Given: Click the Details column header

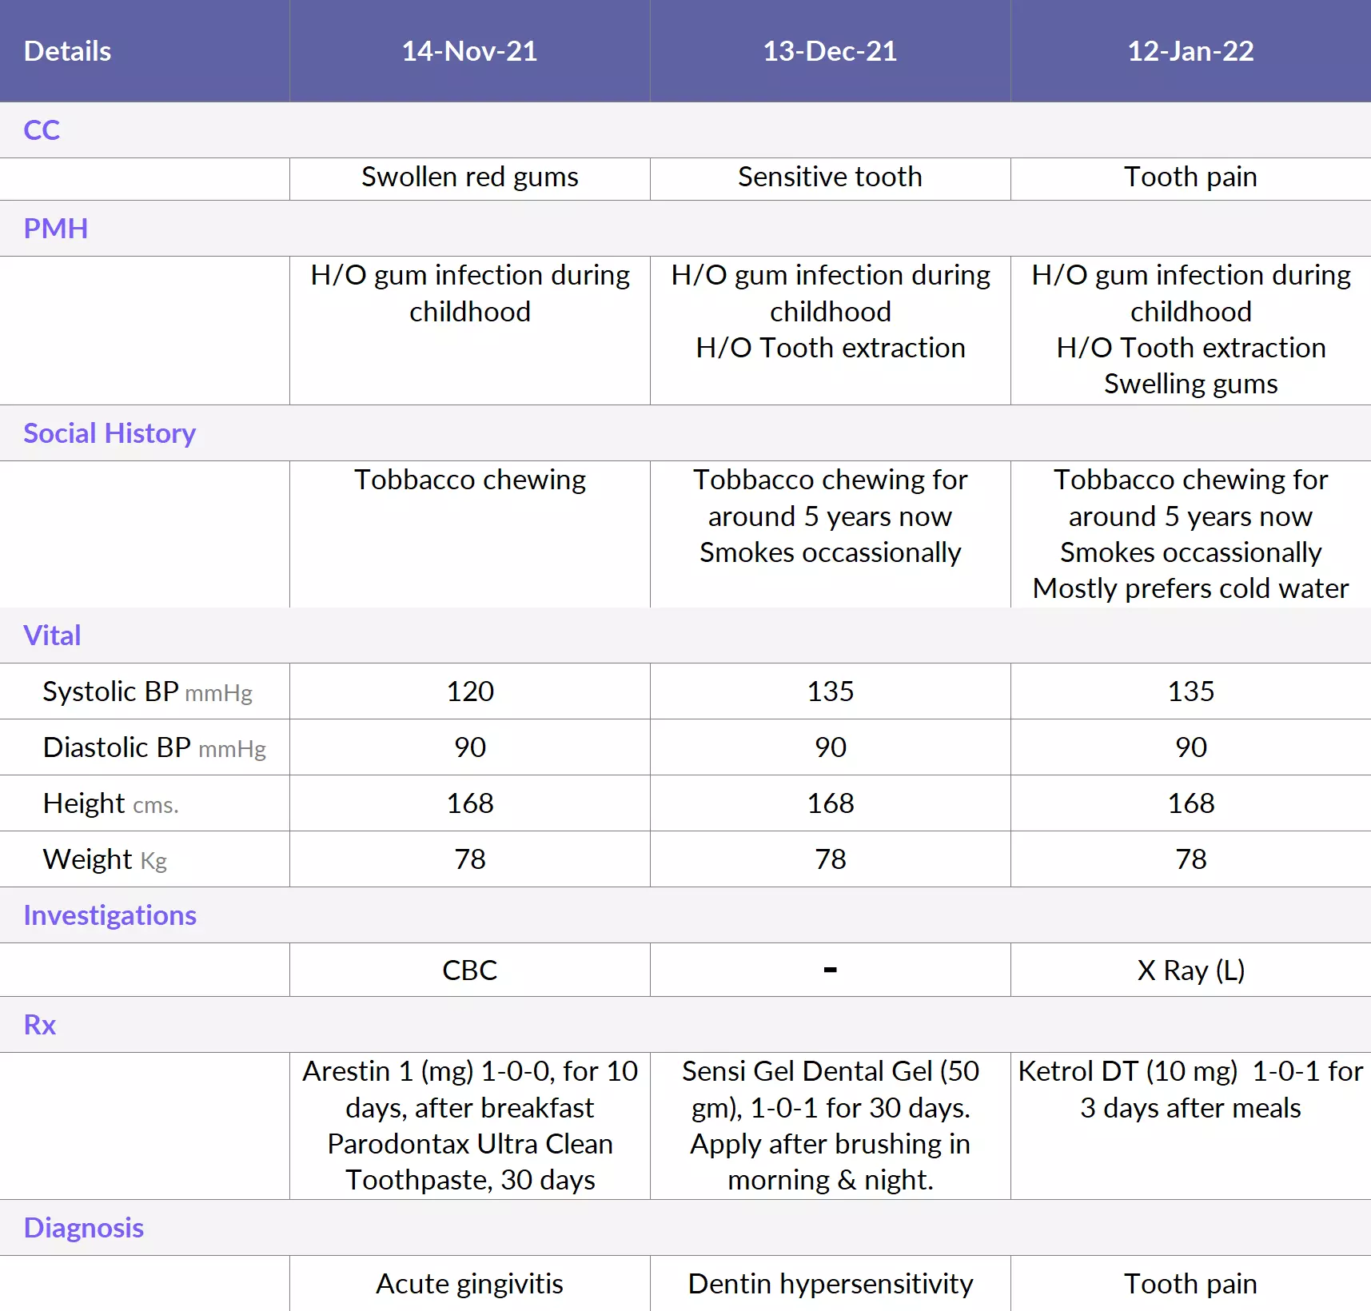Looking at the screenshot, I should click(x=145, y=51).
